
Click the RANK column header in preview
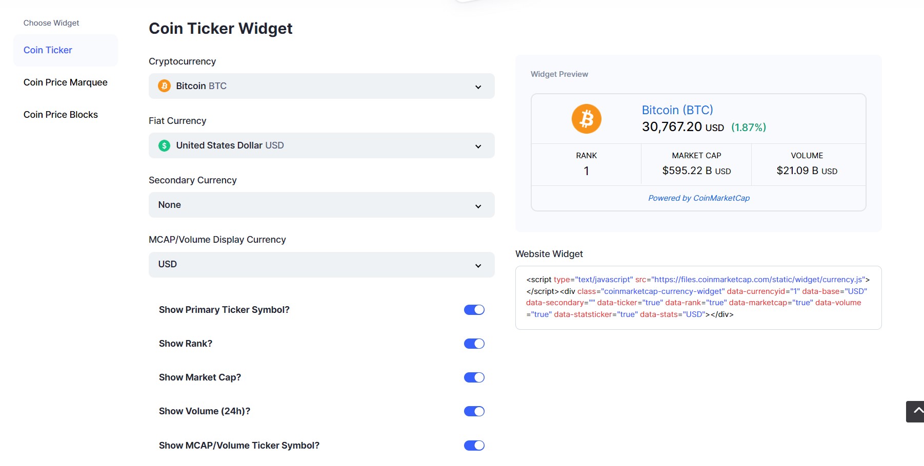coord(587,156)
